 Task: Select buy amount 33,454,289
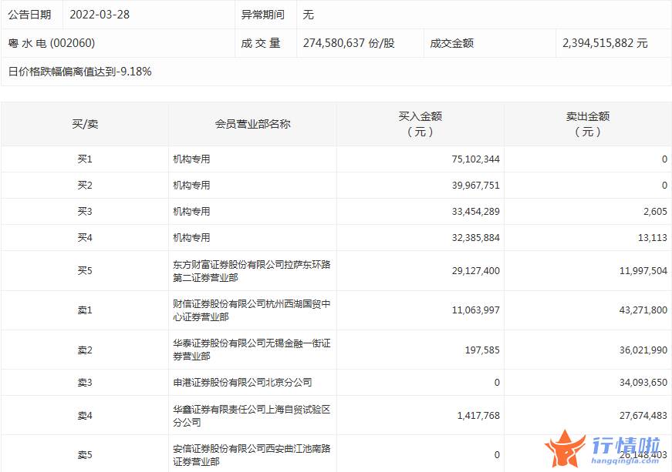coord(476,211)
